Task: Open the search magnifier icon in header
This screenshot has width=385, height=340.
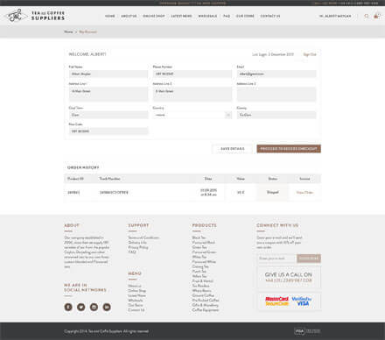Action: coord(367,16)
